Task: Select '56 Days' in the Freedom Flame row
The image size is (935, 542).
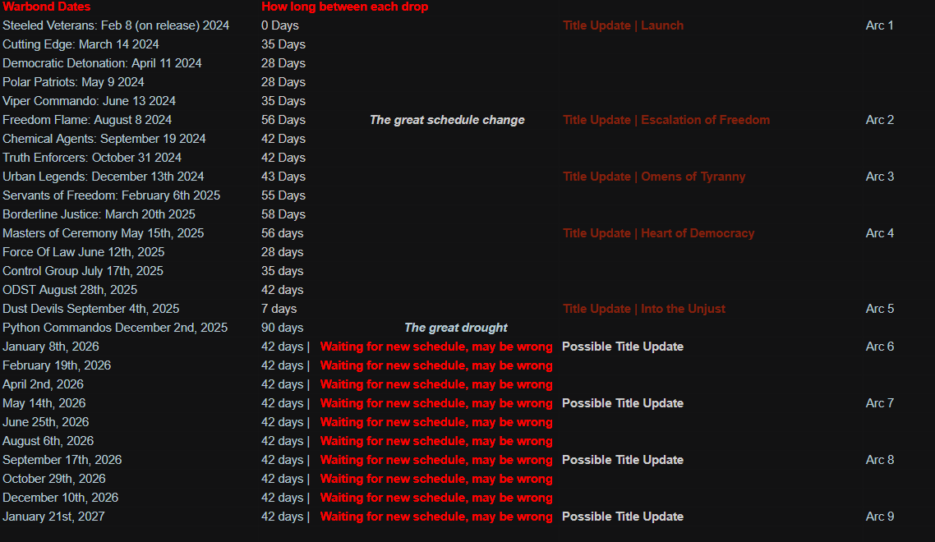Action: [283, 120]
